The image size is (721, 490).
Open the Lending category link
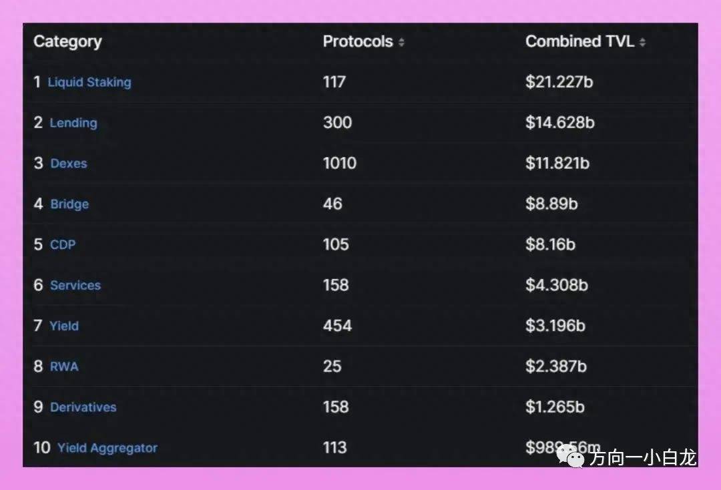click(x=73, y=123)
